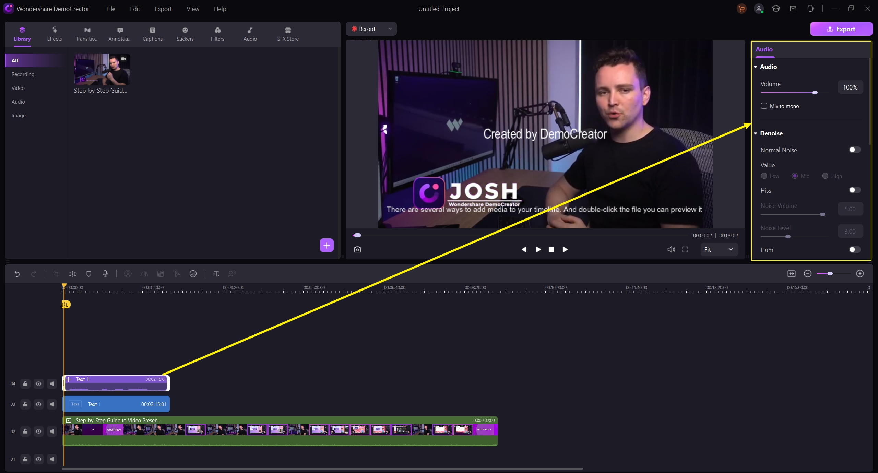Click the Effects tool in the toolbar
Viewport: 878px width, 473px height.
(55, 33)
